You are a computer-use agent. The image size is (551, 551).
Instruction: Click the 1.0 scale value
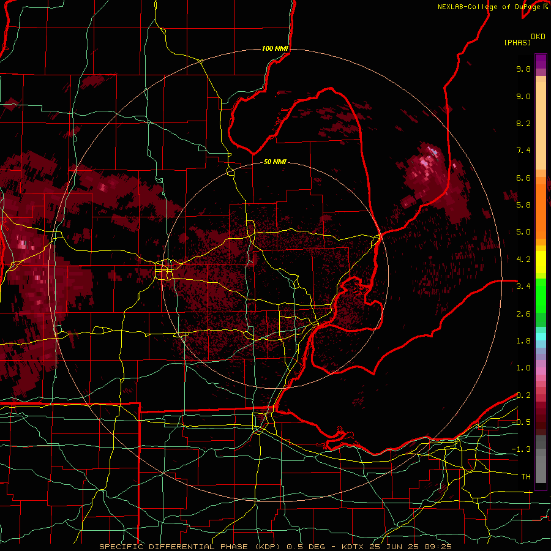click(523, 368)
